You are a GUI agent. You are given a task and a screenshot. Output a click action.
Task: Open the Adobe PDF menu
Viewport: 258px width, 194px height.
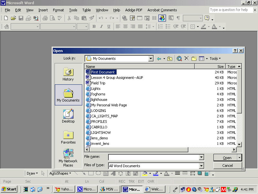pos(134,10)
